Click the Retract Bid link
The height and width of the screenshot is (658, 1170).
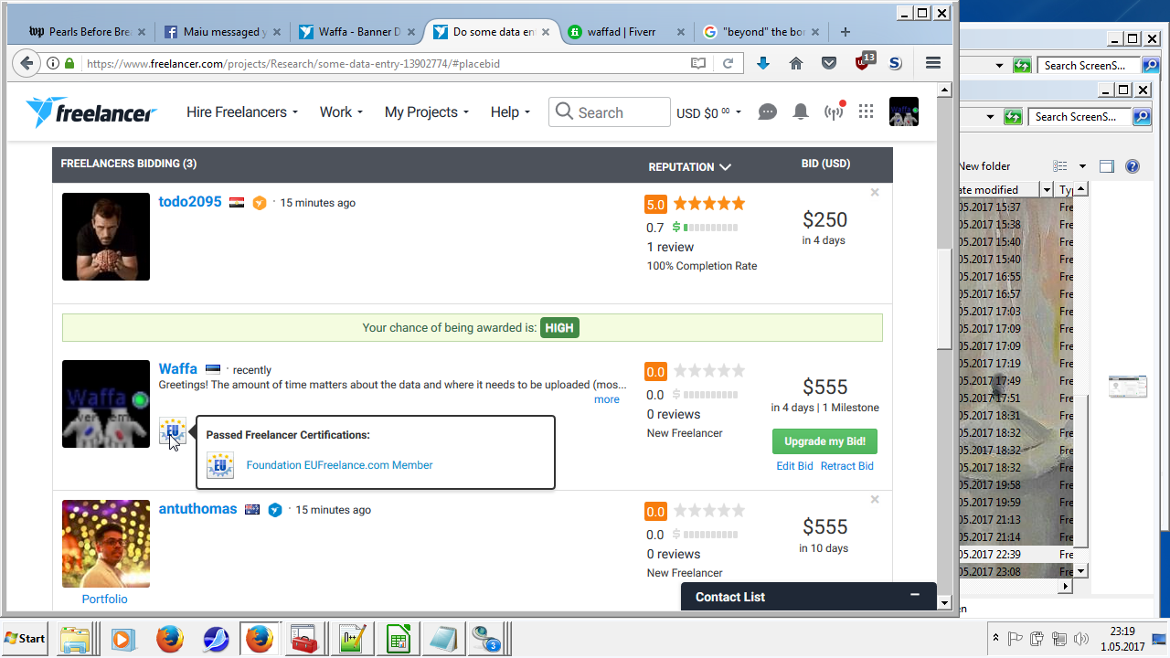[x=847, y=466]
